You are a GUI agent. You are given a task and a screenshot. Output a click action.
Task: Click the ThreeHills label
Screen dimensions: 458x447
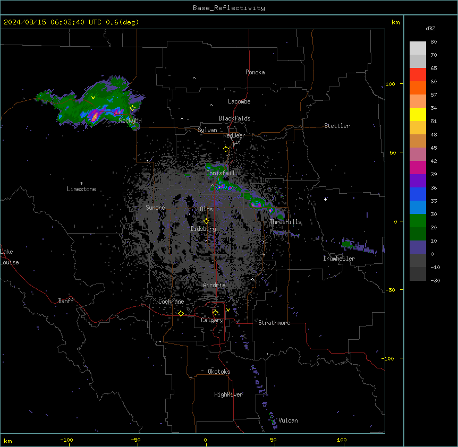[285, 222]
